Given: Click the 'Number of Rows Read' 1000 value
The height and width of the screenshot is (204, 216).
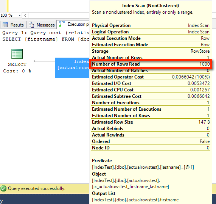Looking at the screenshot, I should 205,64.
